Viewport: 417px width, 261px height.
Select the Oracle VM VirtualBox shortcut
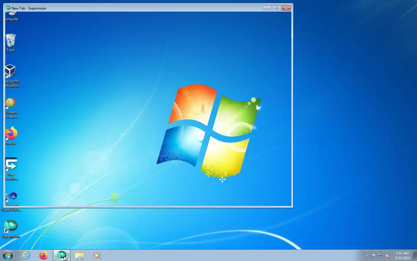pos(11,75)
